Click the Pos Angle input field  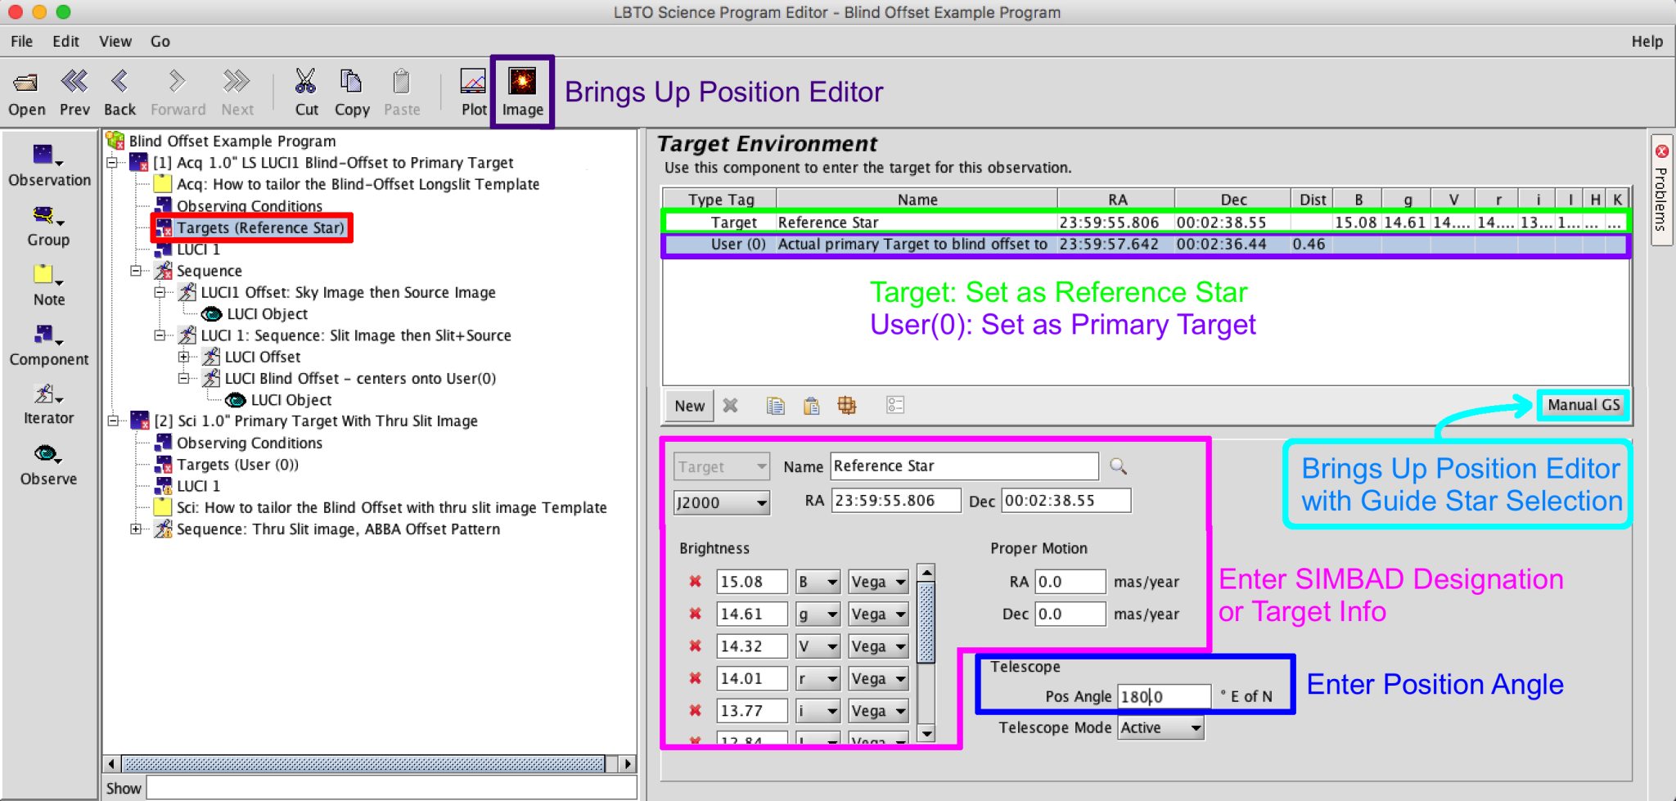point(1164,696)
